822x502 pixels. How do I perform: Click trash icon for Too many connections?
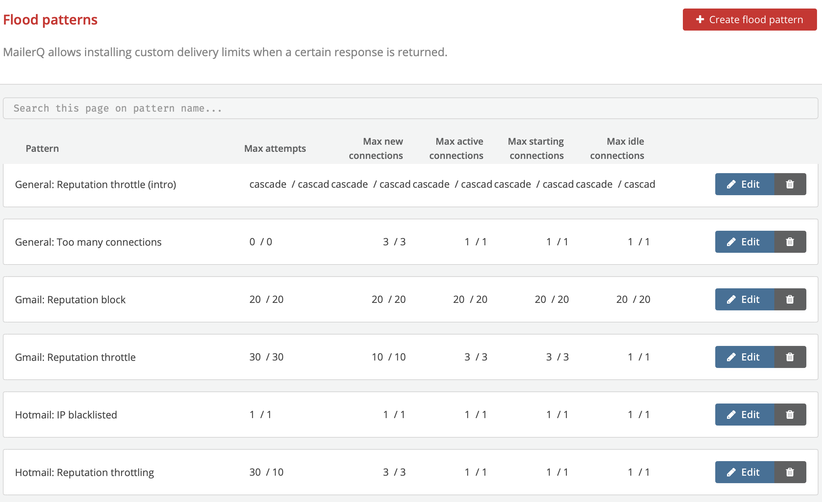pyautogui.click(x=790, y=242)
